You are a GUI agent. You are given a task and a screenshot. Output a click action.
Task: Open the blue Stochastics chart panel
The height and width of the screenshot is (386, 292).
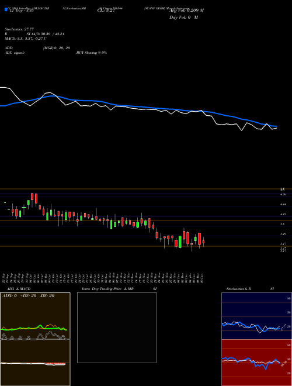click(x=256, y=316)
